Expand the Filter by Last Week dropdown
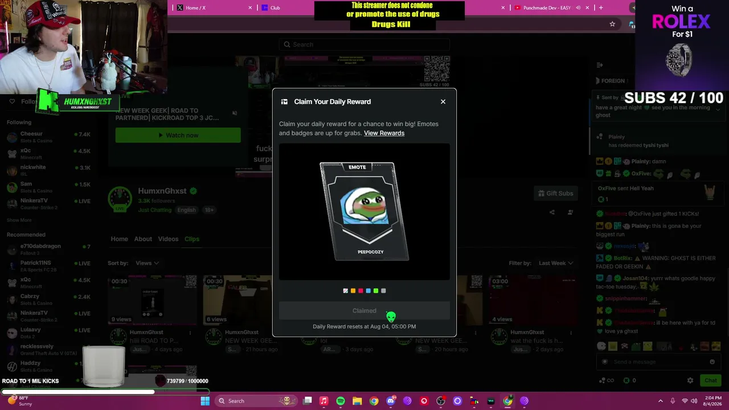The width and height of the screenshot is (729, 410). (x=555, y=263)
